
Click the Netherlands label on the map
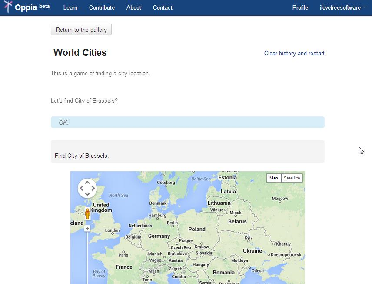(x=140, y=226)
